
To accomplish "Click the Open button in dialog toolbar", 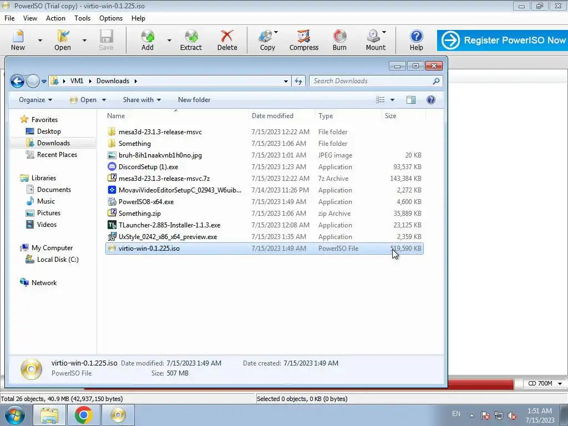I will click(84, 100).
